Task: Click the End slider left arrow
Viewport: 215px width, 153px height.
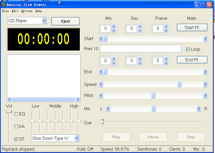Action: point(101,72)
